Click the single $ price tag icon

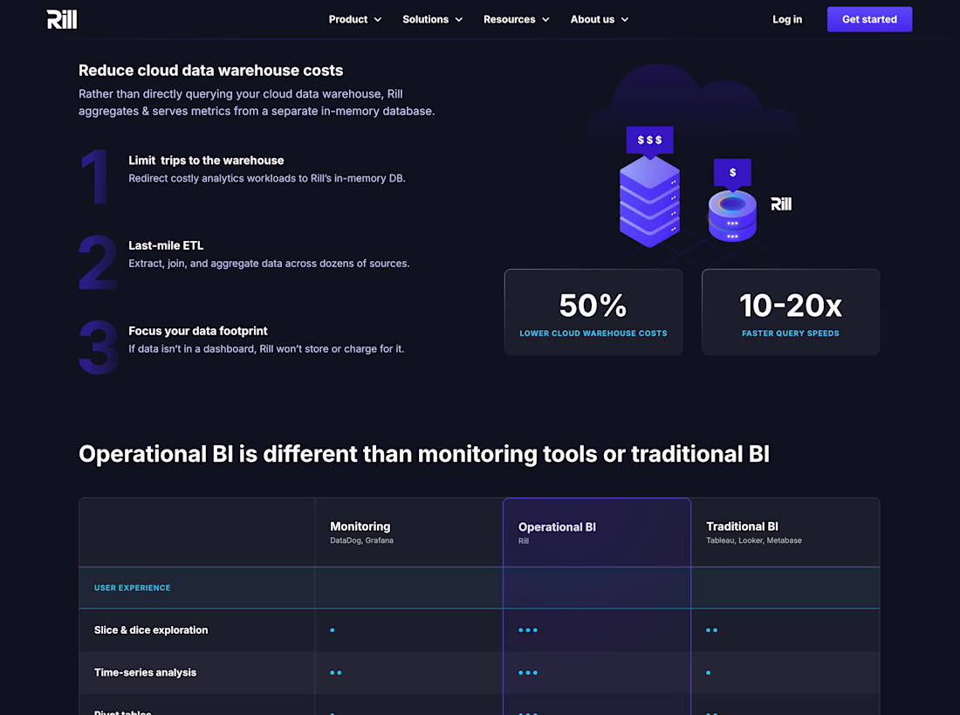(x=732, y=174)
